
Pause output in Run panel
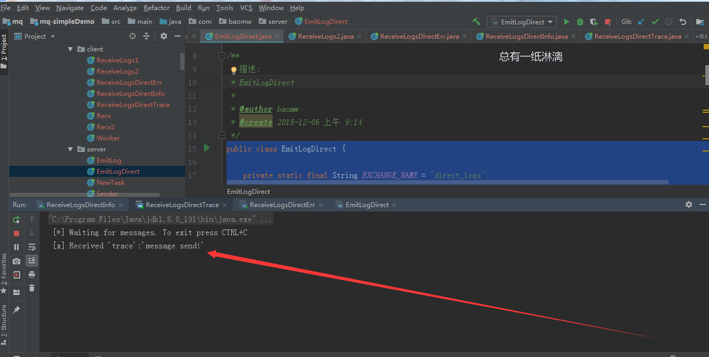(x=16, y=247)
